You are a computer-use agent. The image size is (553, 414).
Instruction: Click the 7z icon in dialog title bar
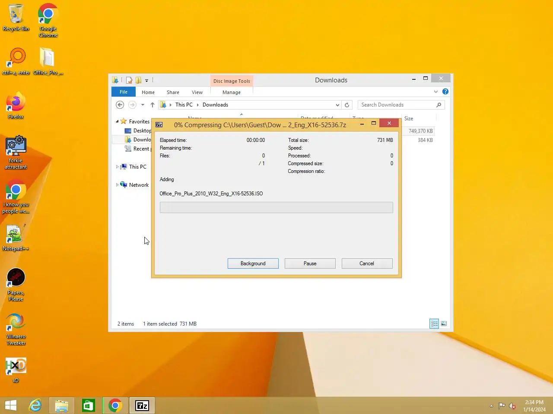pos(159,125)
